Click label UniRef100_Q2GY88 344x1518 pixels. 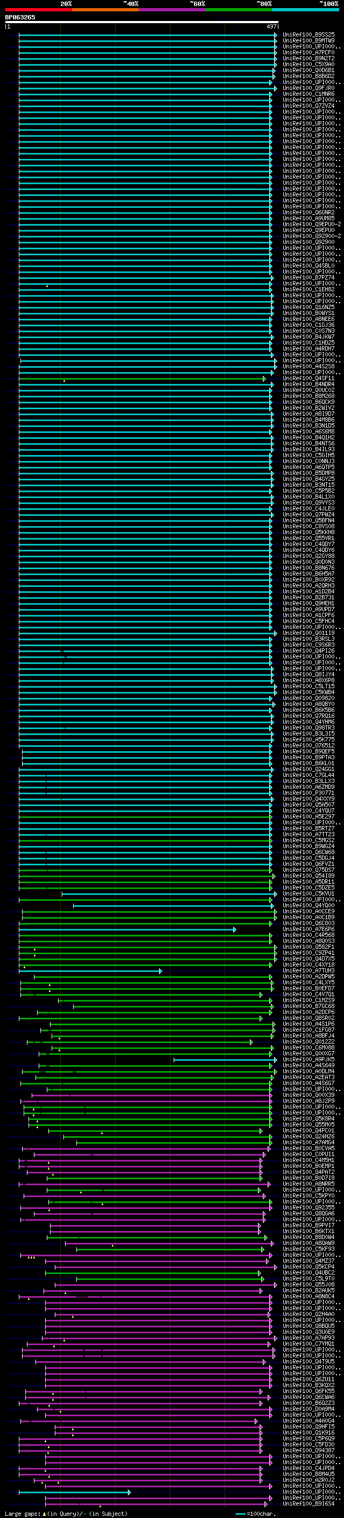point(309,556)
